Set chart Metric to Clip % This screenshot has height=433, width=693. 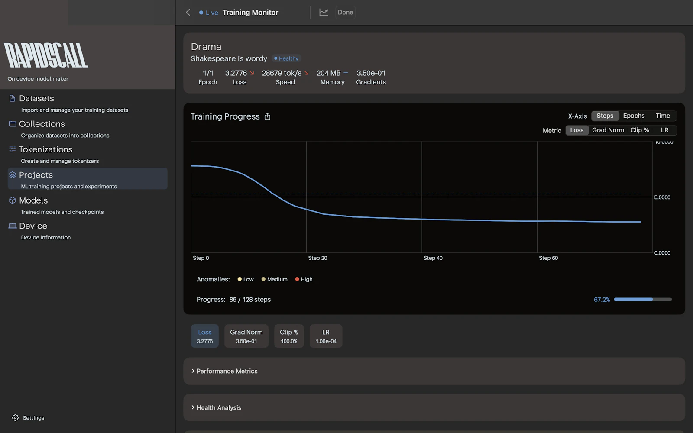click(x=640, y=130)
